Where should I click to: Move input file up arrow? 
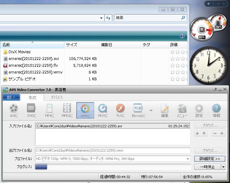click(x=197, y=133)
